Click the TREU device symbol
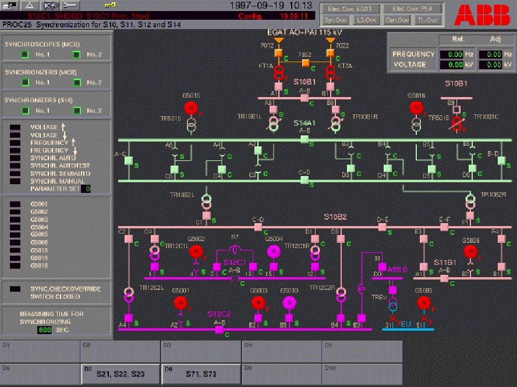The width and height of the screenshot is (517, 387). pyautogui.click(x=392, y=304)
